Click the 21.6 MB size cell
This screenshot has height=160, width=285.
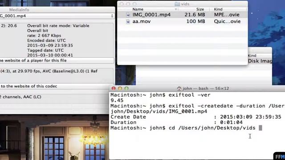coord(195,15)
